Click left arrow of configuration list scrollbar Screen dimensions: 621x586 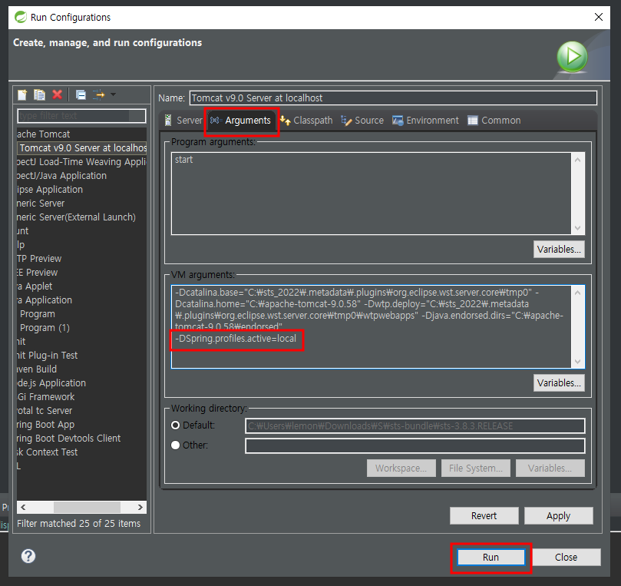click(x=23, y=507)
